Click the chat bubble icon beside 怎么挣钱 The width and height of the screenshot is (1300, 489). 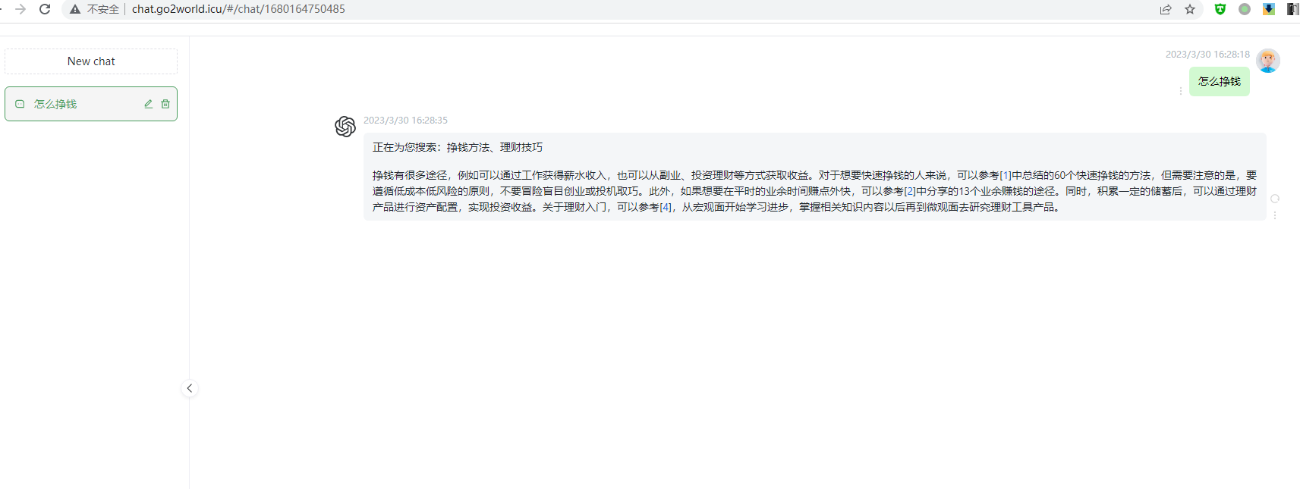click(20, 104)
